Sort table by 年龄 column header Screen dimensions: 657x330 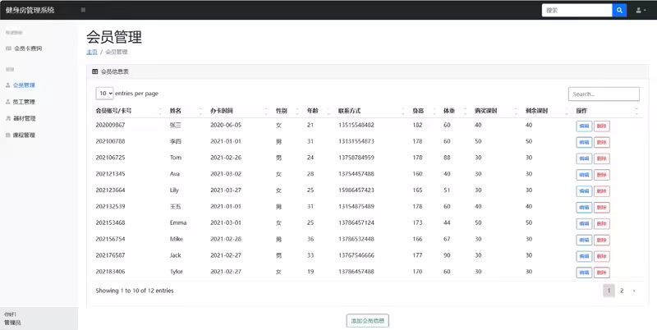[x=312, y=111]
